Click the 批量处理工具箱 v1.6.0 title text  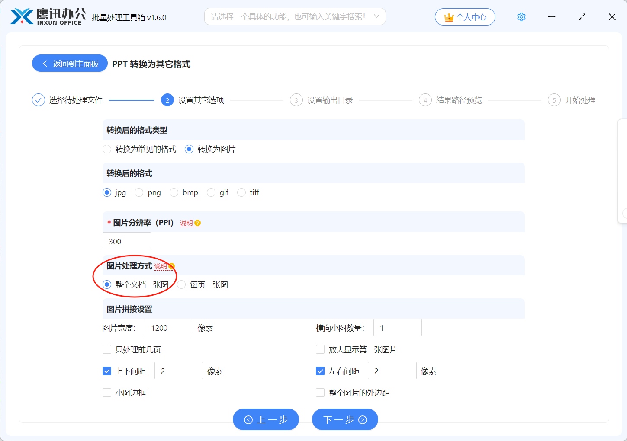(x=129, y=18)
